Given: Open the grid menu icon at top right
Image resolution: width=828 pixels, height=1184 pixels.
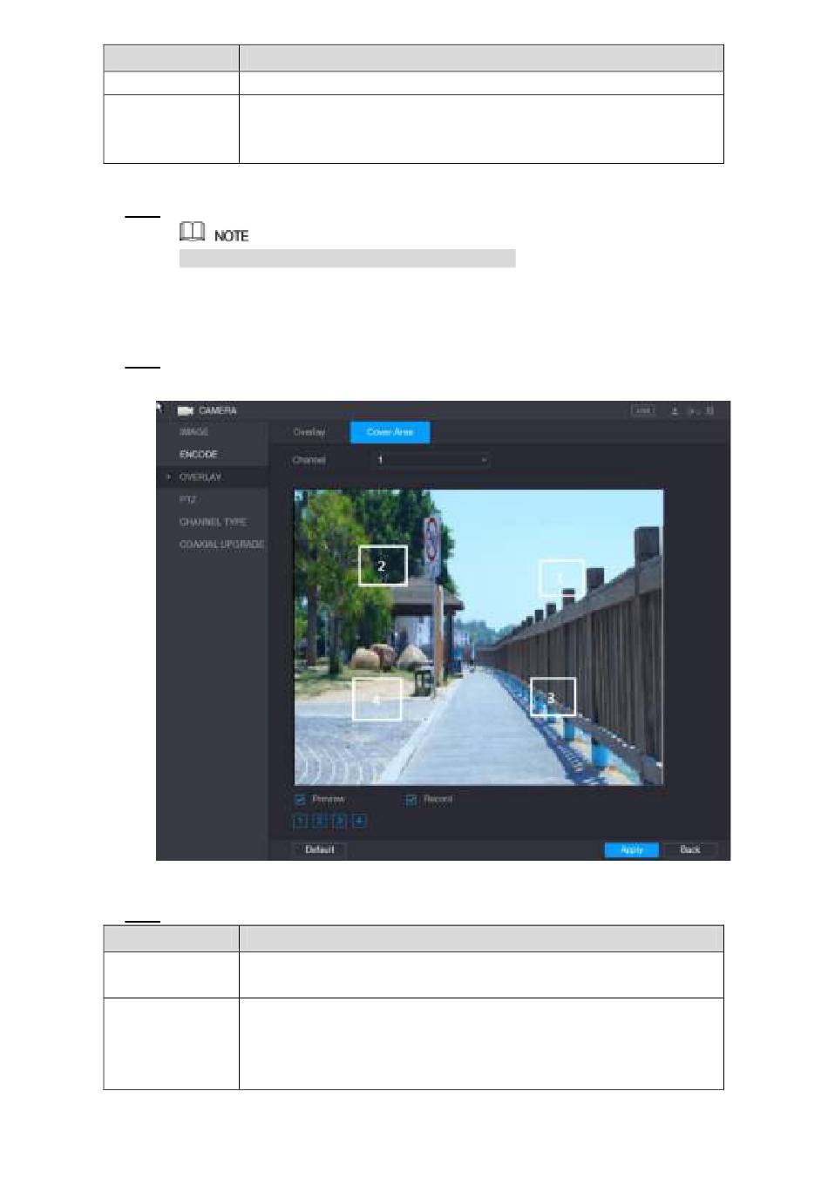Looking at the screenshot, I should (710, 411).
